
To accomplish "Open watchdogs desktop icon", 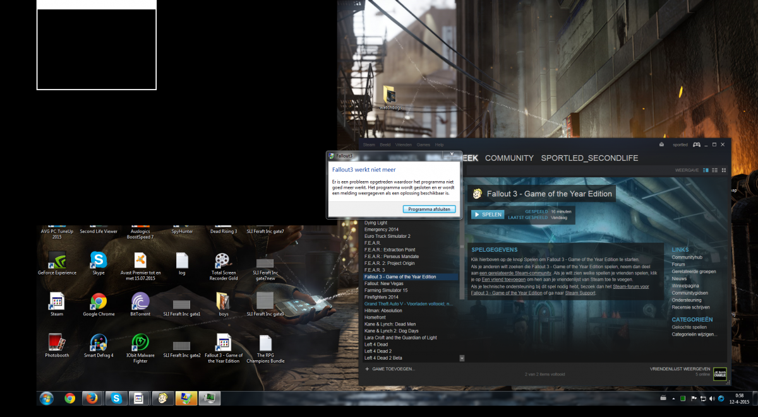I will point(390,97).
